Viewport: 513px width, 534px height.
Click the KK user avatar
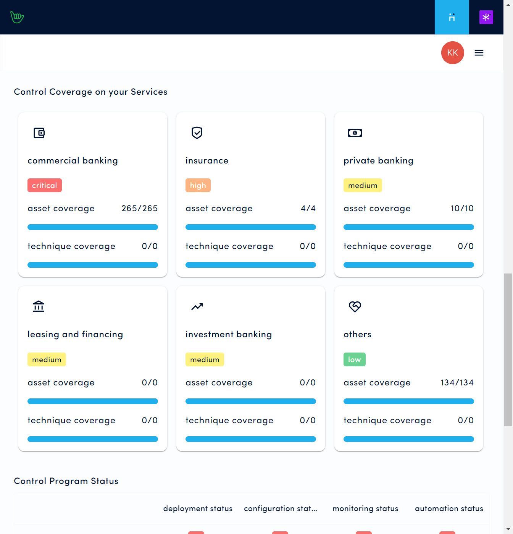click(452, 53)
